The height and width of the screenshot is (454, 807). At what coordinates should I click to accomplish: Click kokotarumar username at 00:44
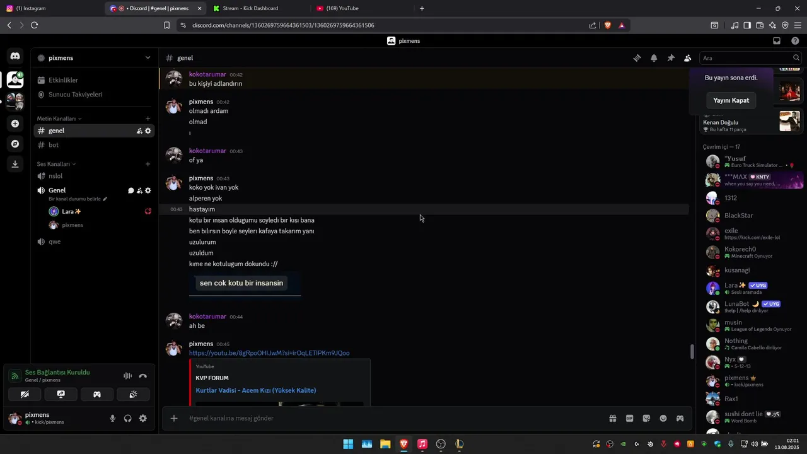pos(207,317)
